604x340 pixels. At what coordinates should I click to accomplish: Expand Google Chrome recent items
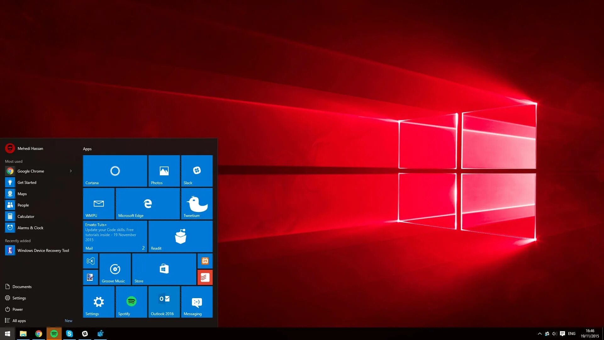[x=70, y=171]
